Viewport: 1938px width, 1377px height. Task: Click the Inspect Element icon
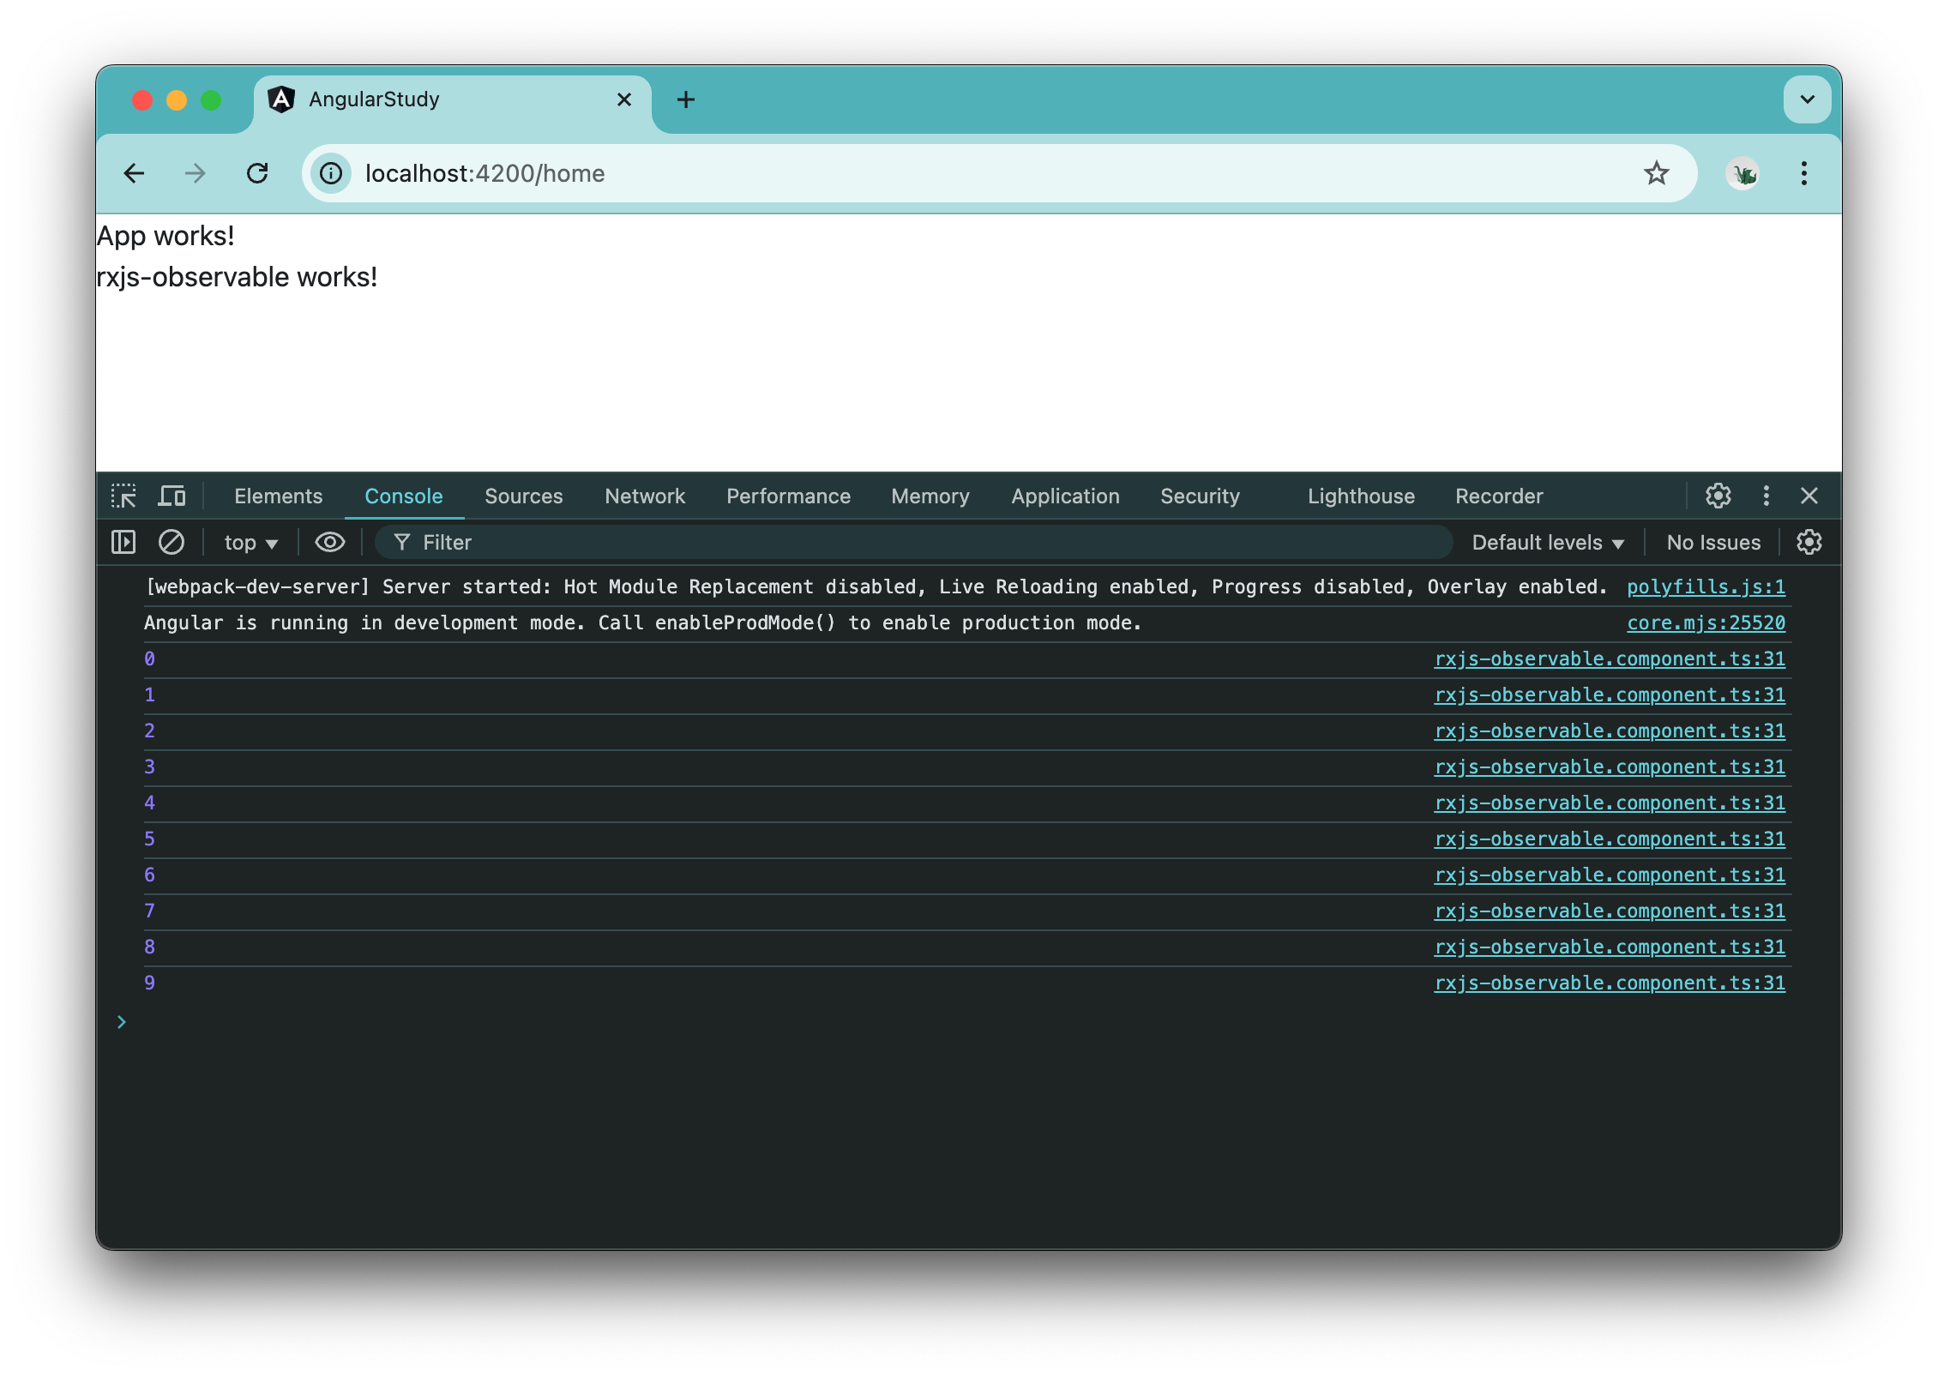click(x=127, y=495)
